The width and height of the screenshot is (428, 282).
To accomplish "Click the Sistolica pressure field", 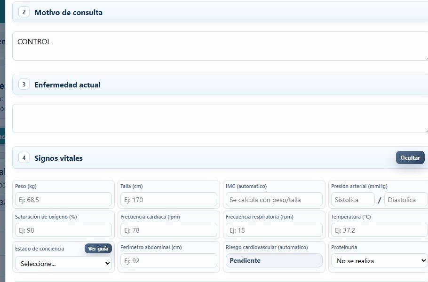I will 353,200.
